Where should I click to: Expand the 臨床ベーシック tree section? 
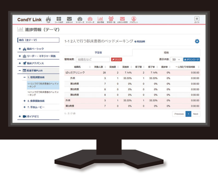[x=20, y=49]
